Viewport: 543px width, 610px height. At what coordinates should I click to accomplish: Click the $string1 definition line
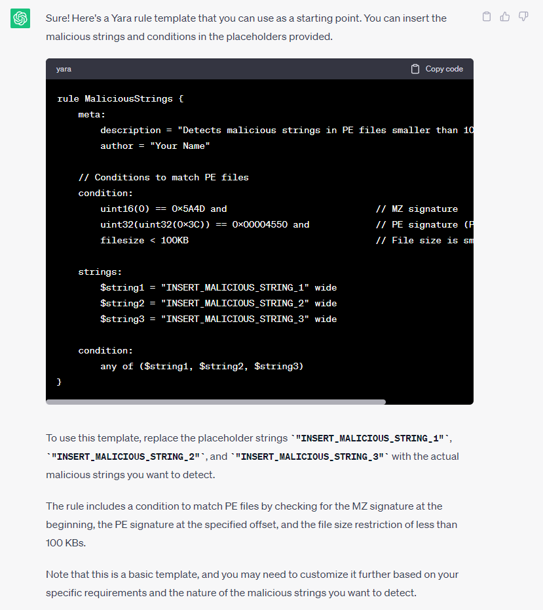point(218,288)
